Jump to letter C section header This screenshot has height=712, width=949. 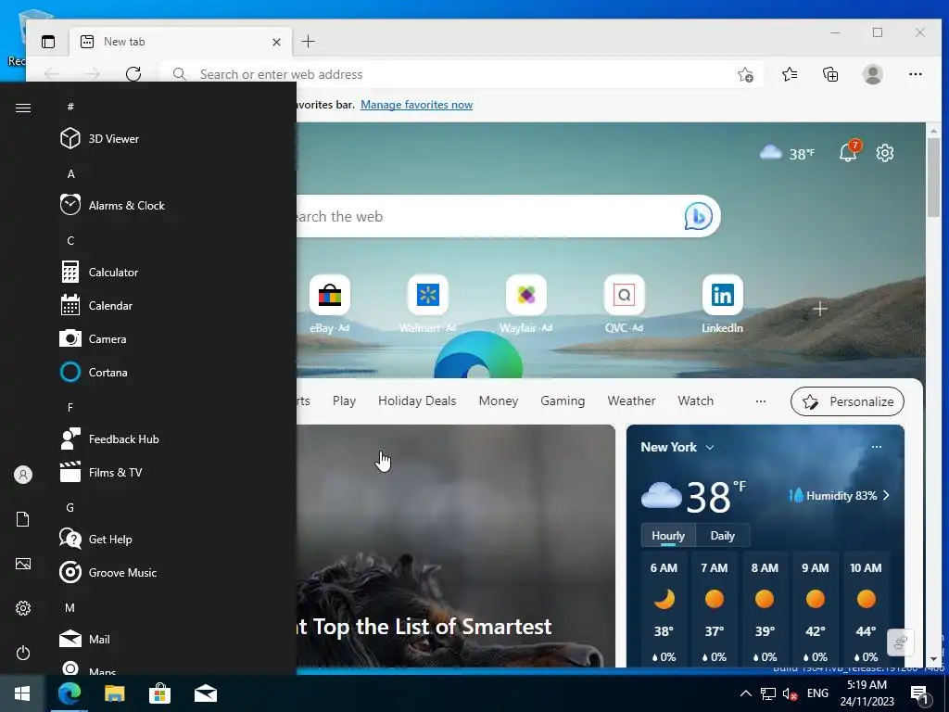(70, 240)
